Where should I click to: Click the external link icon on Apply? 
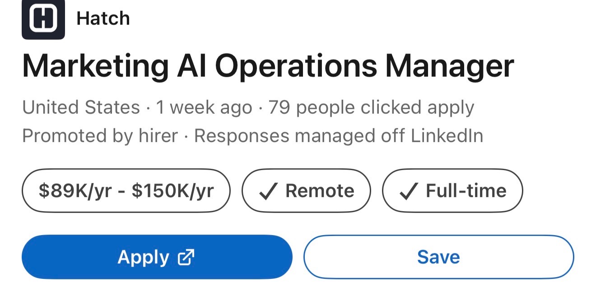tap(186, 257)
